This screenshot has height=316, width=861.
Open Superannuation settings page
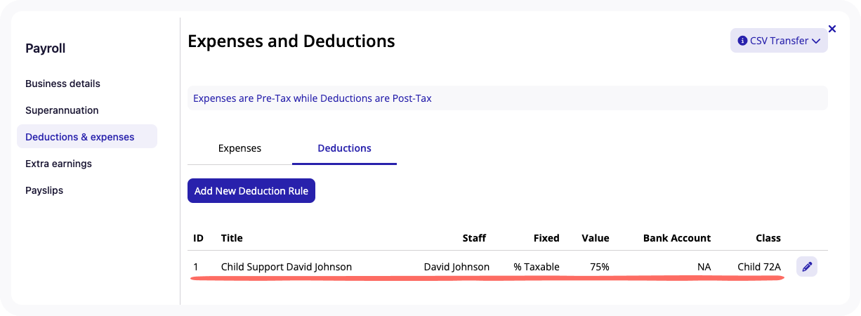(x=62, y=110)
